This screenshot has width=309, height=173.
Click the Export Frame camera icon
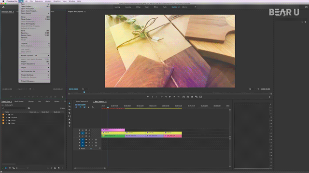[x=192, y=97]
